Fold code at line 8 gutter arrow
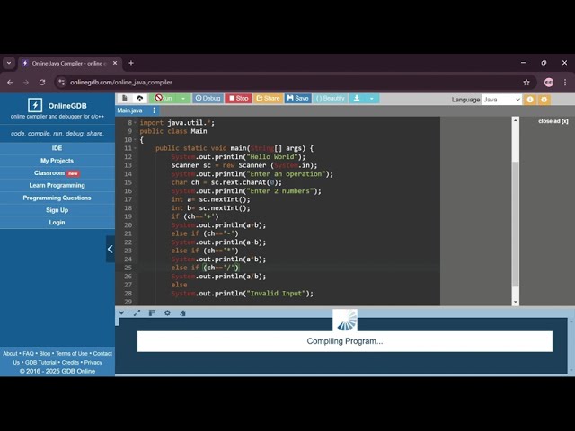The width and height of the screenshot is (575, 431). coord(135,123)
